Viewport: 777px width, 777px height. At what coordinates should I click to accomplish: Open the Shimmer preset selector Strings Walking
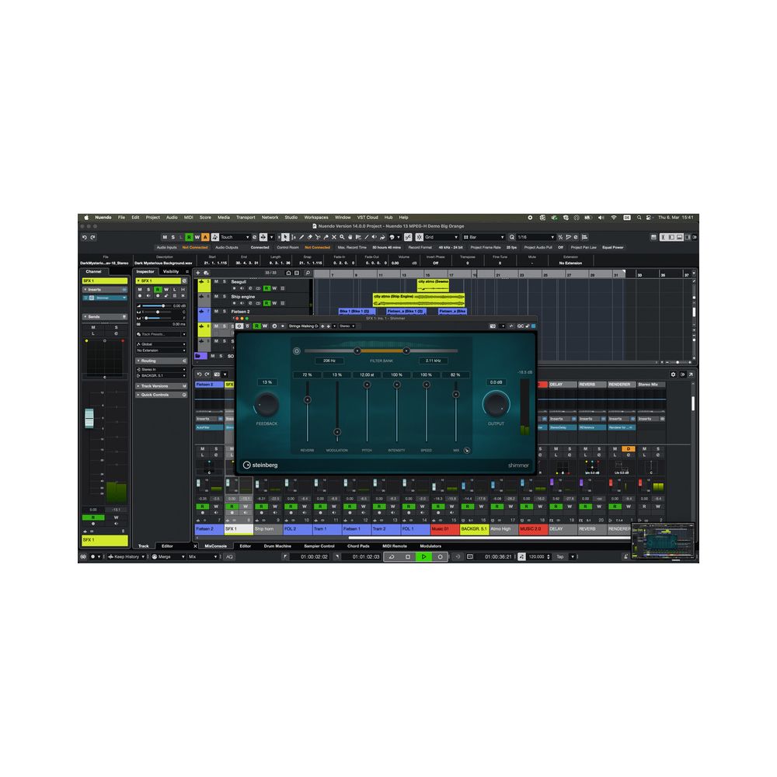pyautogui.click(x=305, y=326)
